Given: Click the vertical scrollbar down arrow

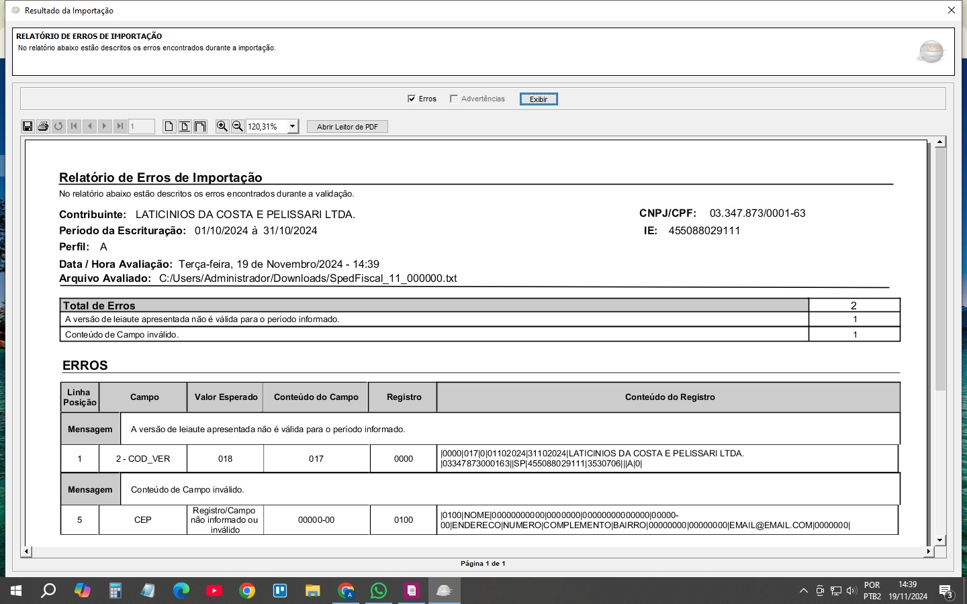Looking at the screenshot, I should tap(940, 540).
